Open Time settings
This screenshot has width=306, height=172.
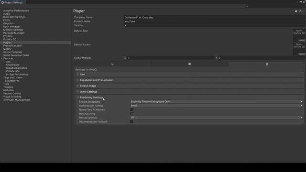point(6,84)
